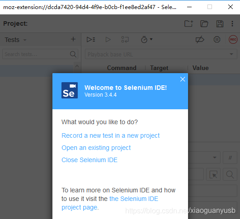
Task: Create a new project icon
Action: point(188,23)
